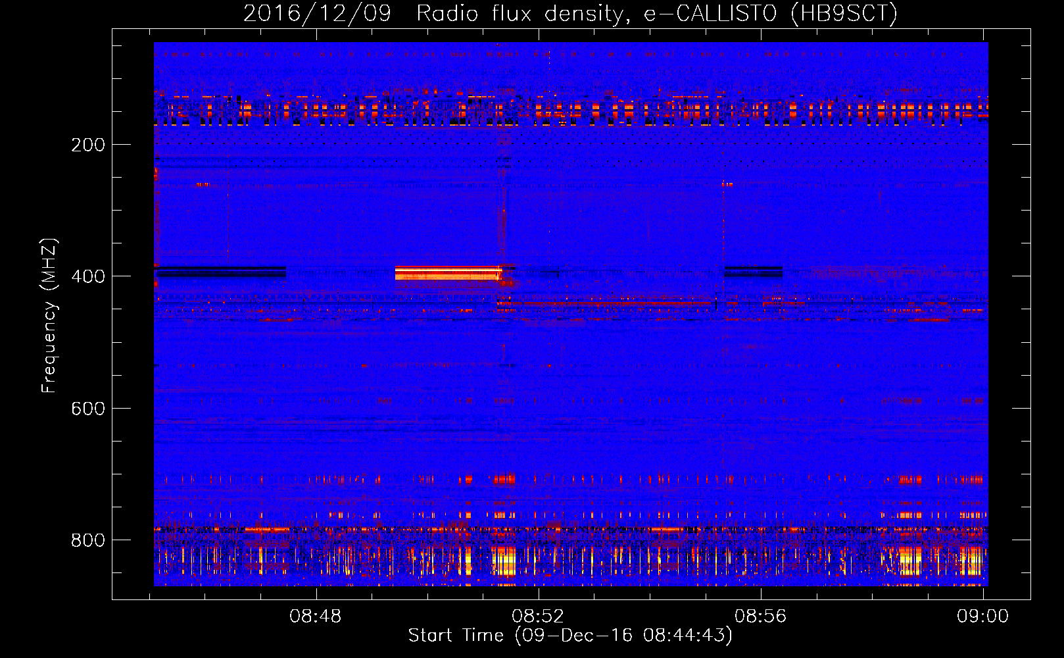Click the 800 frequency tick label

(88, 540)
